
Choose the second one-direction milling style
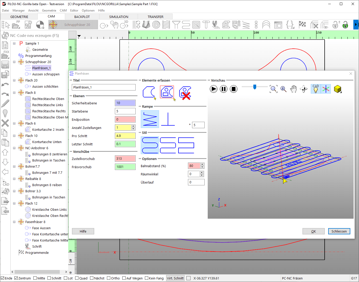coord(168,145)
